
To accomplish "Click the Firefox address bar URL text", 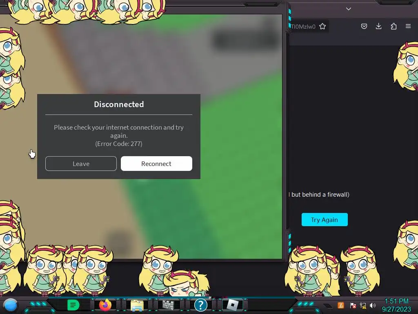I will coord(303,27).
